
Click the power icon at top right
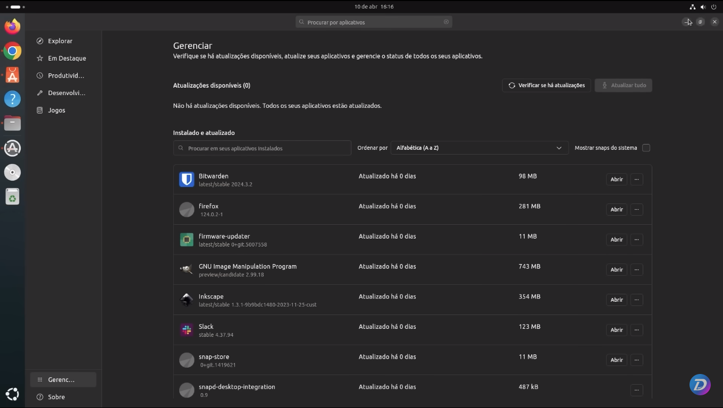714,7
